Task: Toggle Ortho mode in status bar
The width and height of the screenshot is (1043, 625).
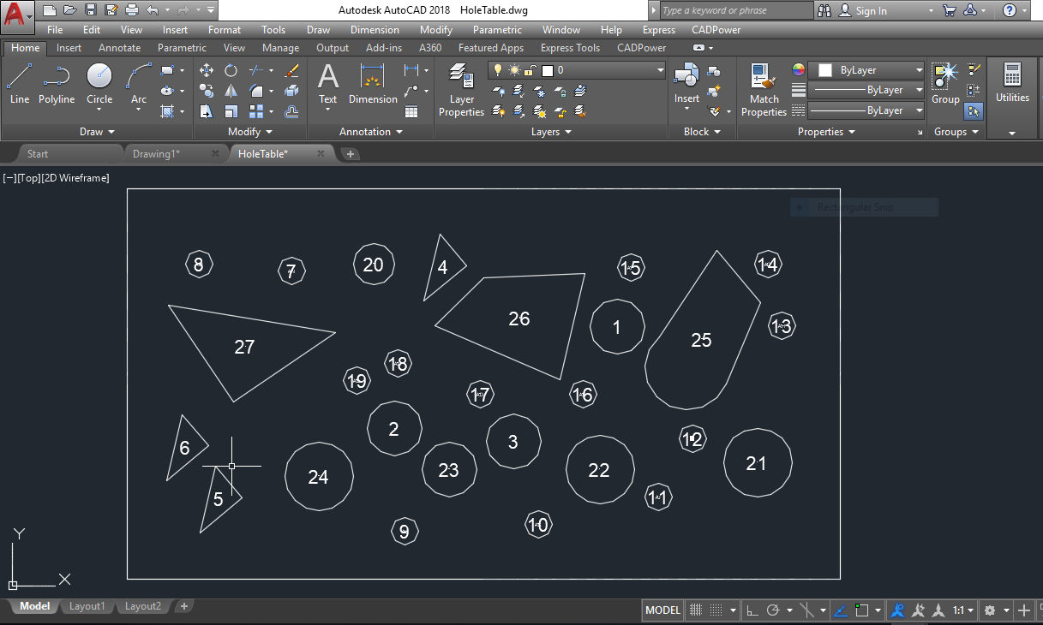Action: tap(752, 610)
